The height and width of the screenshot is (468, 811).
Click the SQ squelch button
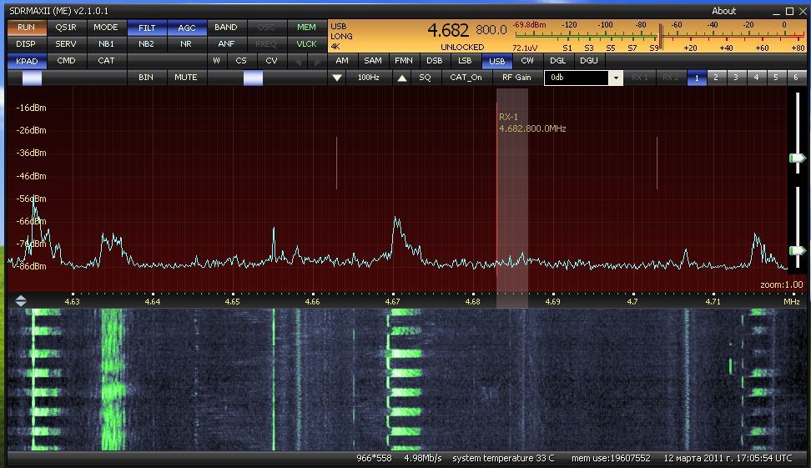426,78
